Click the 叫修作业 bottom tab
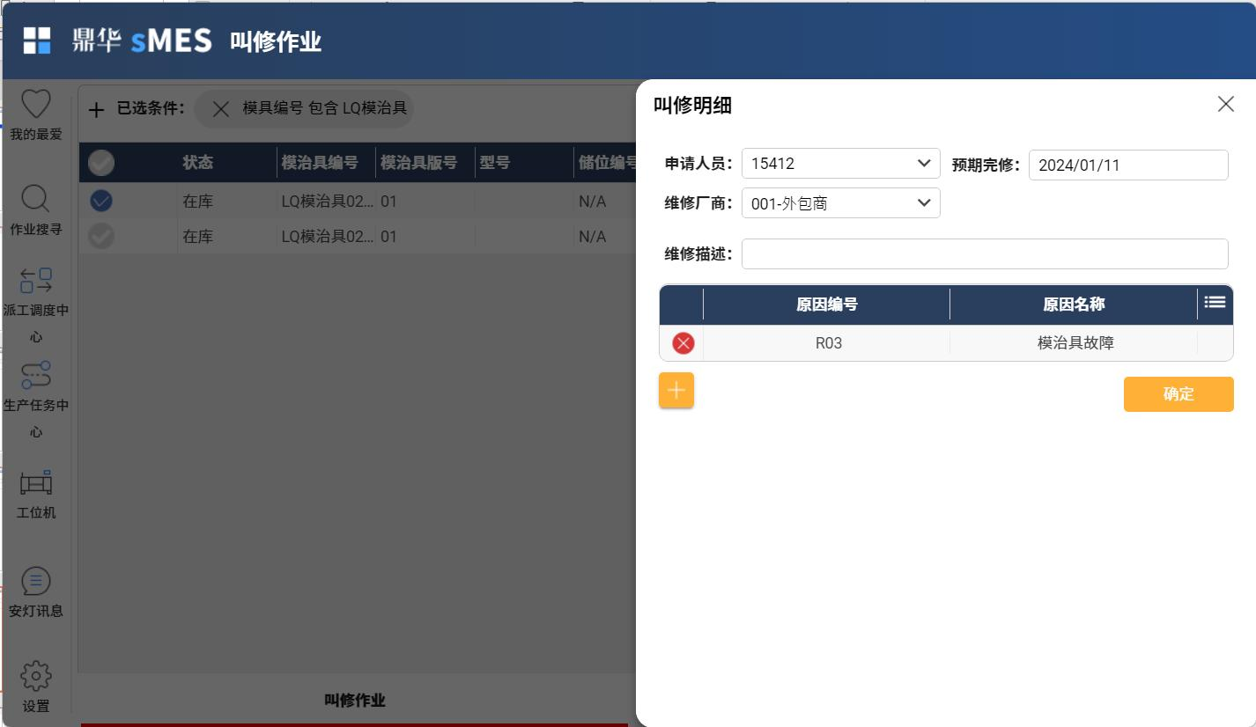Image resolution: width=1256 pixels, height=727 pixels. click(355, 701)
